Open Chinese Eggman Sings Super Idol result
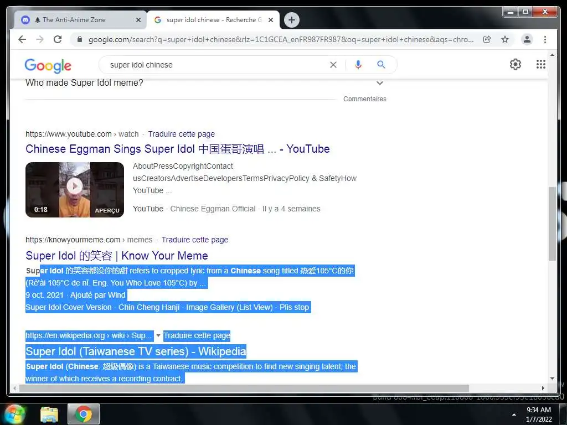The height and width of the screenshot is (425, 567). [x=178, y=149]
